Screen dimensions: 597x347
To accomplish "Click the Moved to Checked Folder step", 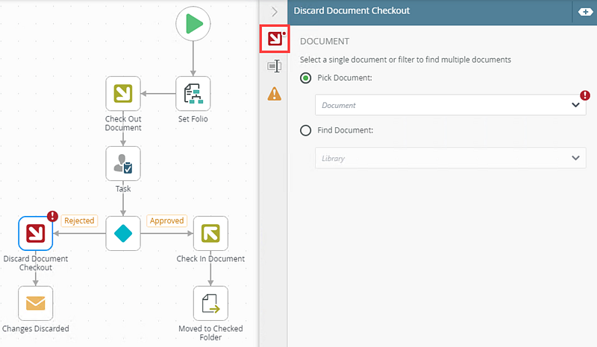I will pos(210,303).
